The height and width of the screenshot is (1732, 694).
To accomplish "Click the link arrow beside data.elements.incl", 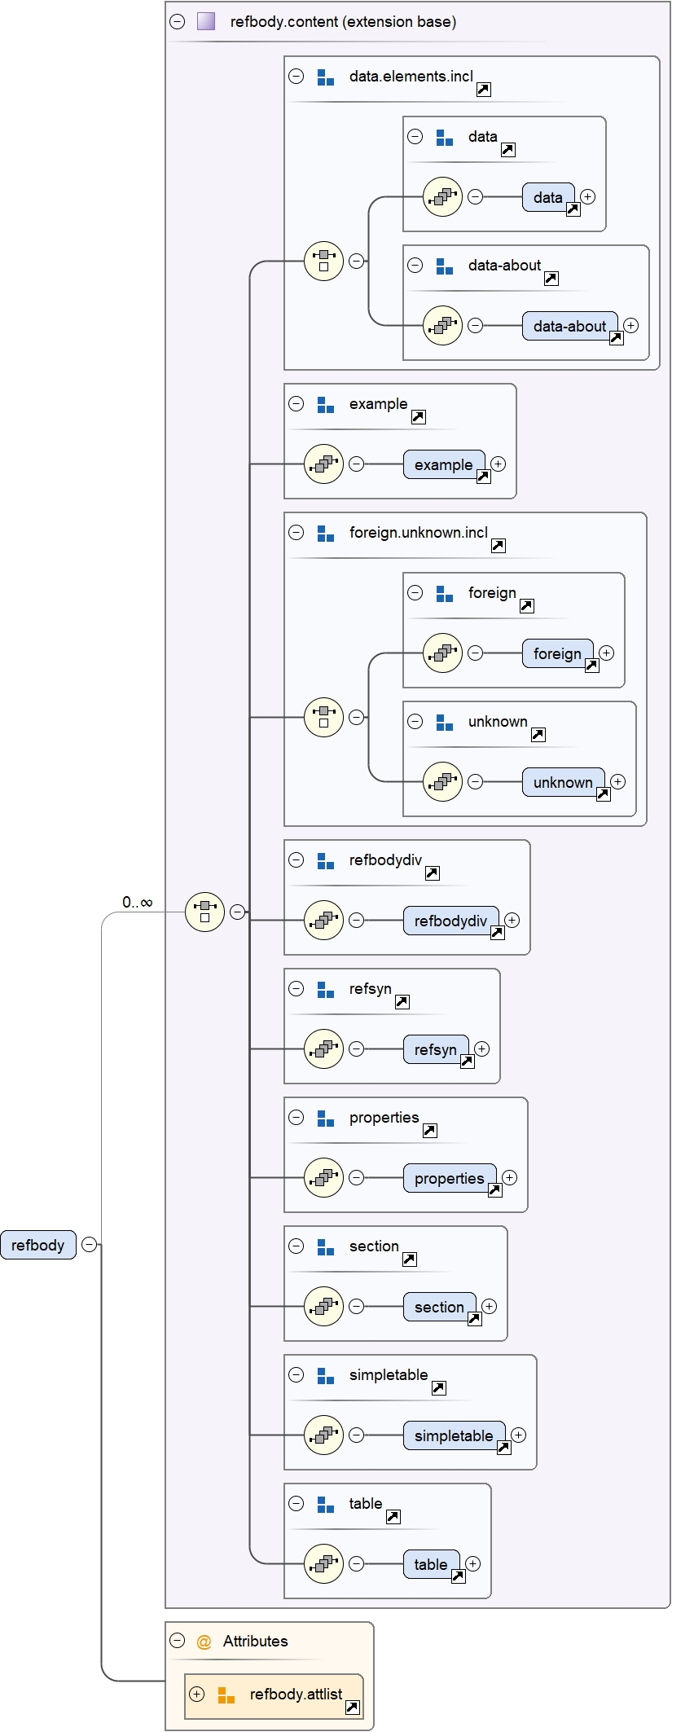I will pyautogui.click(x=483, y=90).
